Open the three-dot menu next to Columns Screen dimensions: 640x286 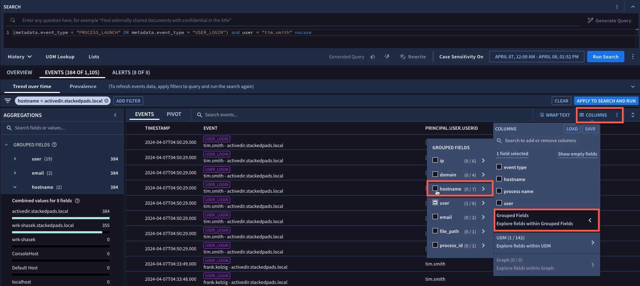click(617, 115)
